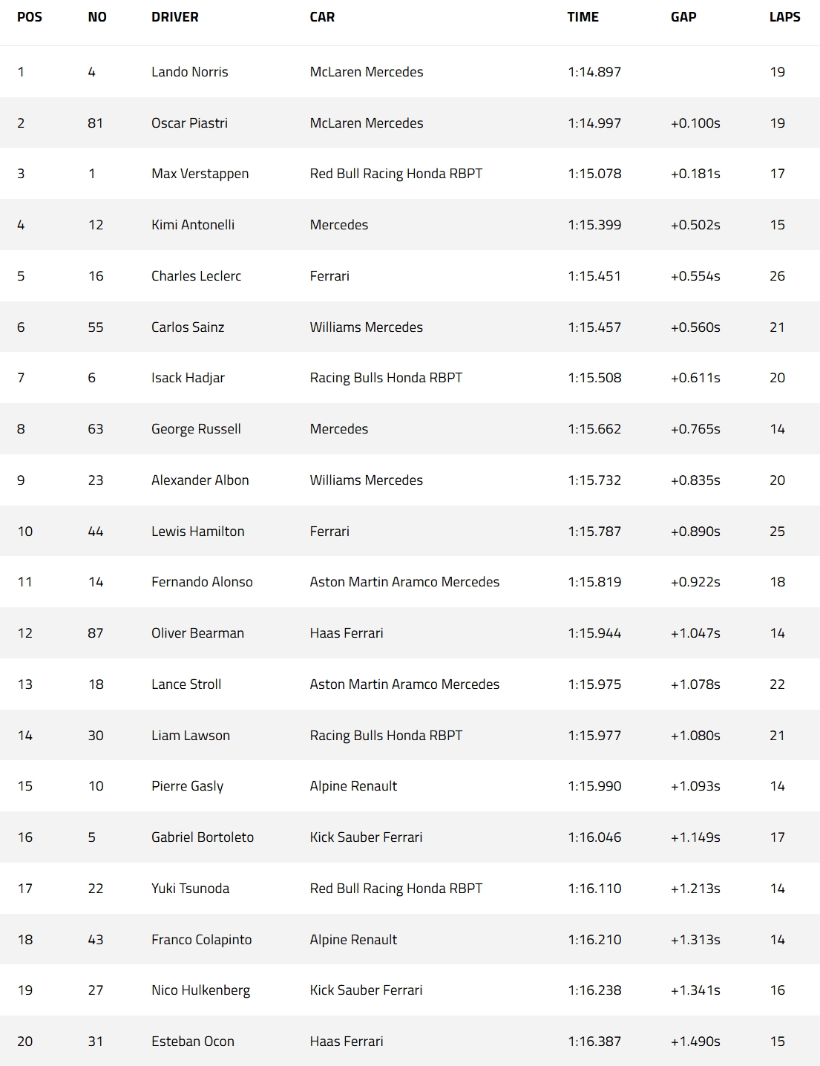Click the DRIVER column header
This screenshot has height=1066, width=820.
[x=174, y=17]
